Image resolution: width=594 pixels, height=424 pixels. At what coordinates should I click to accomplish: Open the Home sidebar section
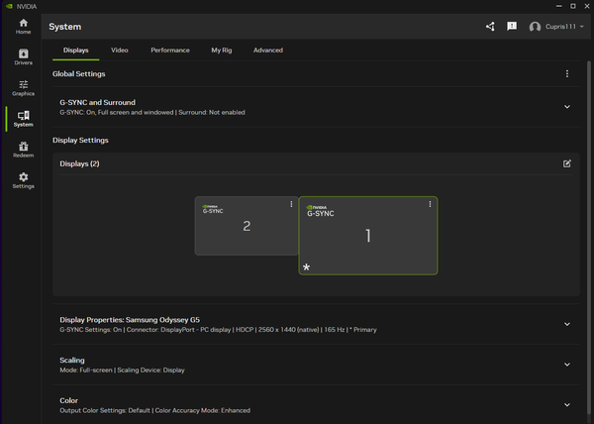[23, 26]
